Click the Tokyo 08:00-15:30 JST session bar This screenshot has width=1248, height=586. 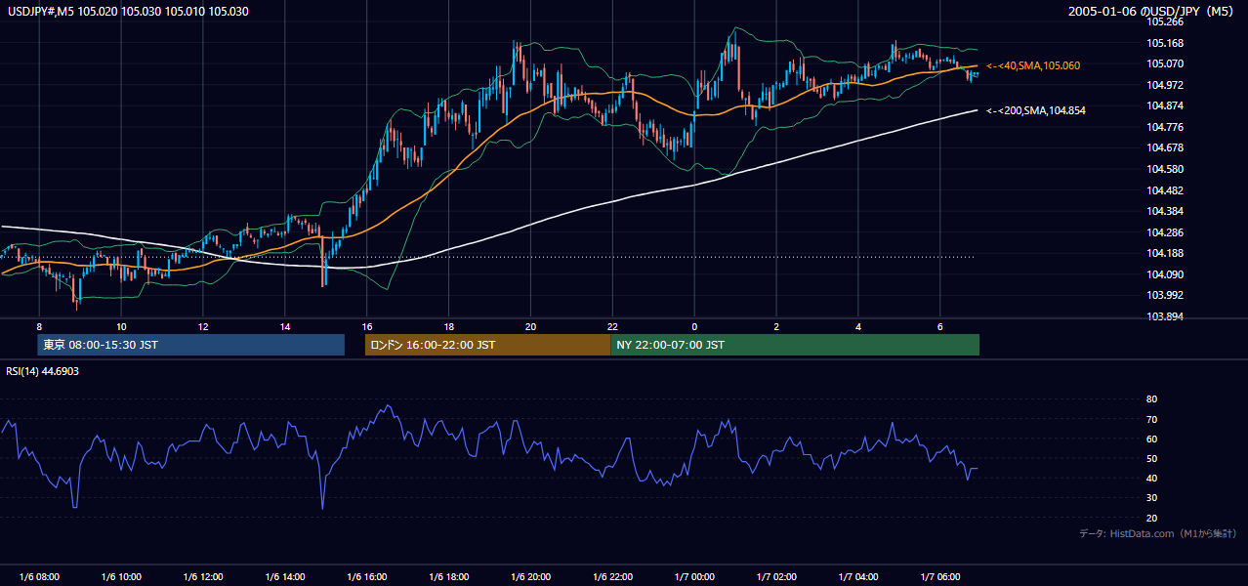pyautogui.click(x=190, y=345)
